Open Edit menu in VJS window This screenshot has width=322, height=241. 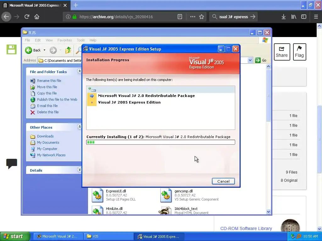[38, 40]
